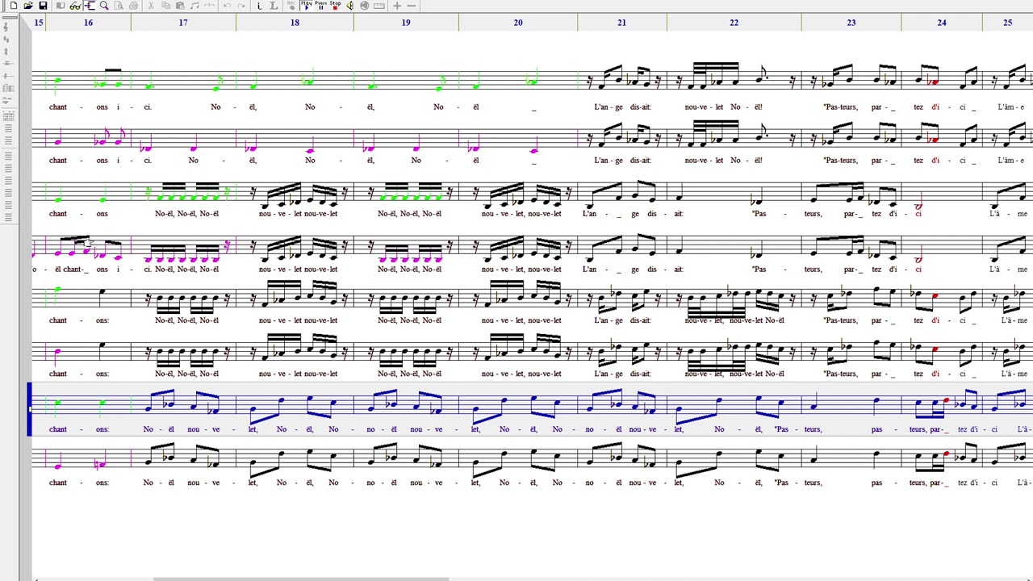The height and width of the screenshot is (581, 1033).
Task: Click the eyeglasses view icon
Action: 75,6
